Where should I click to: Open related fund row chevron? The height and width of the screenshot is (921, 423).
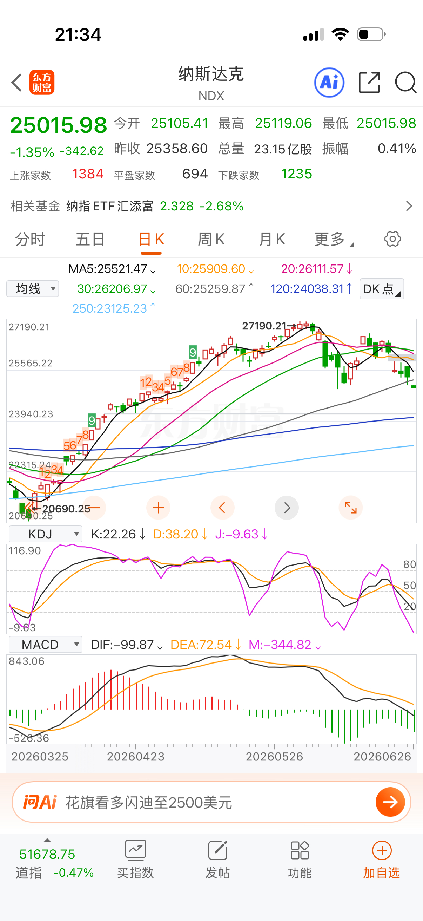409,206
